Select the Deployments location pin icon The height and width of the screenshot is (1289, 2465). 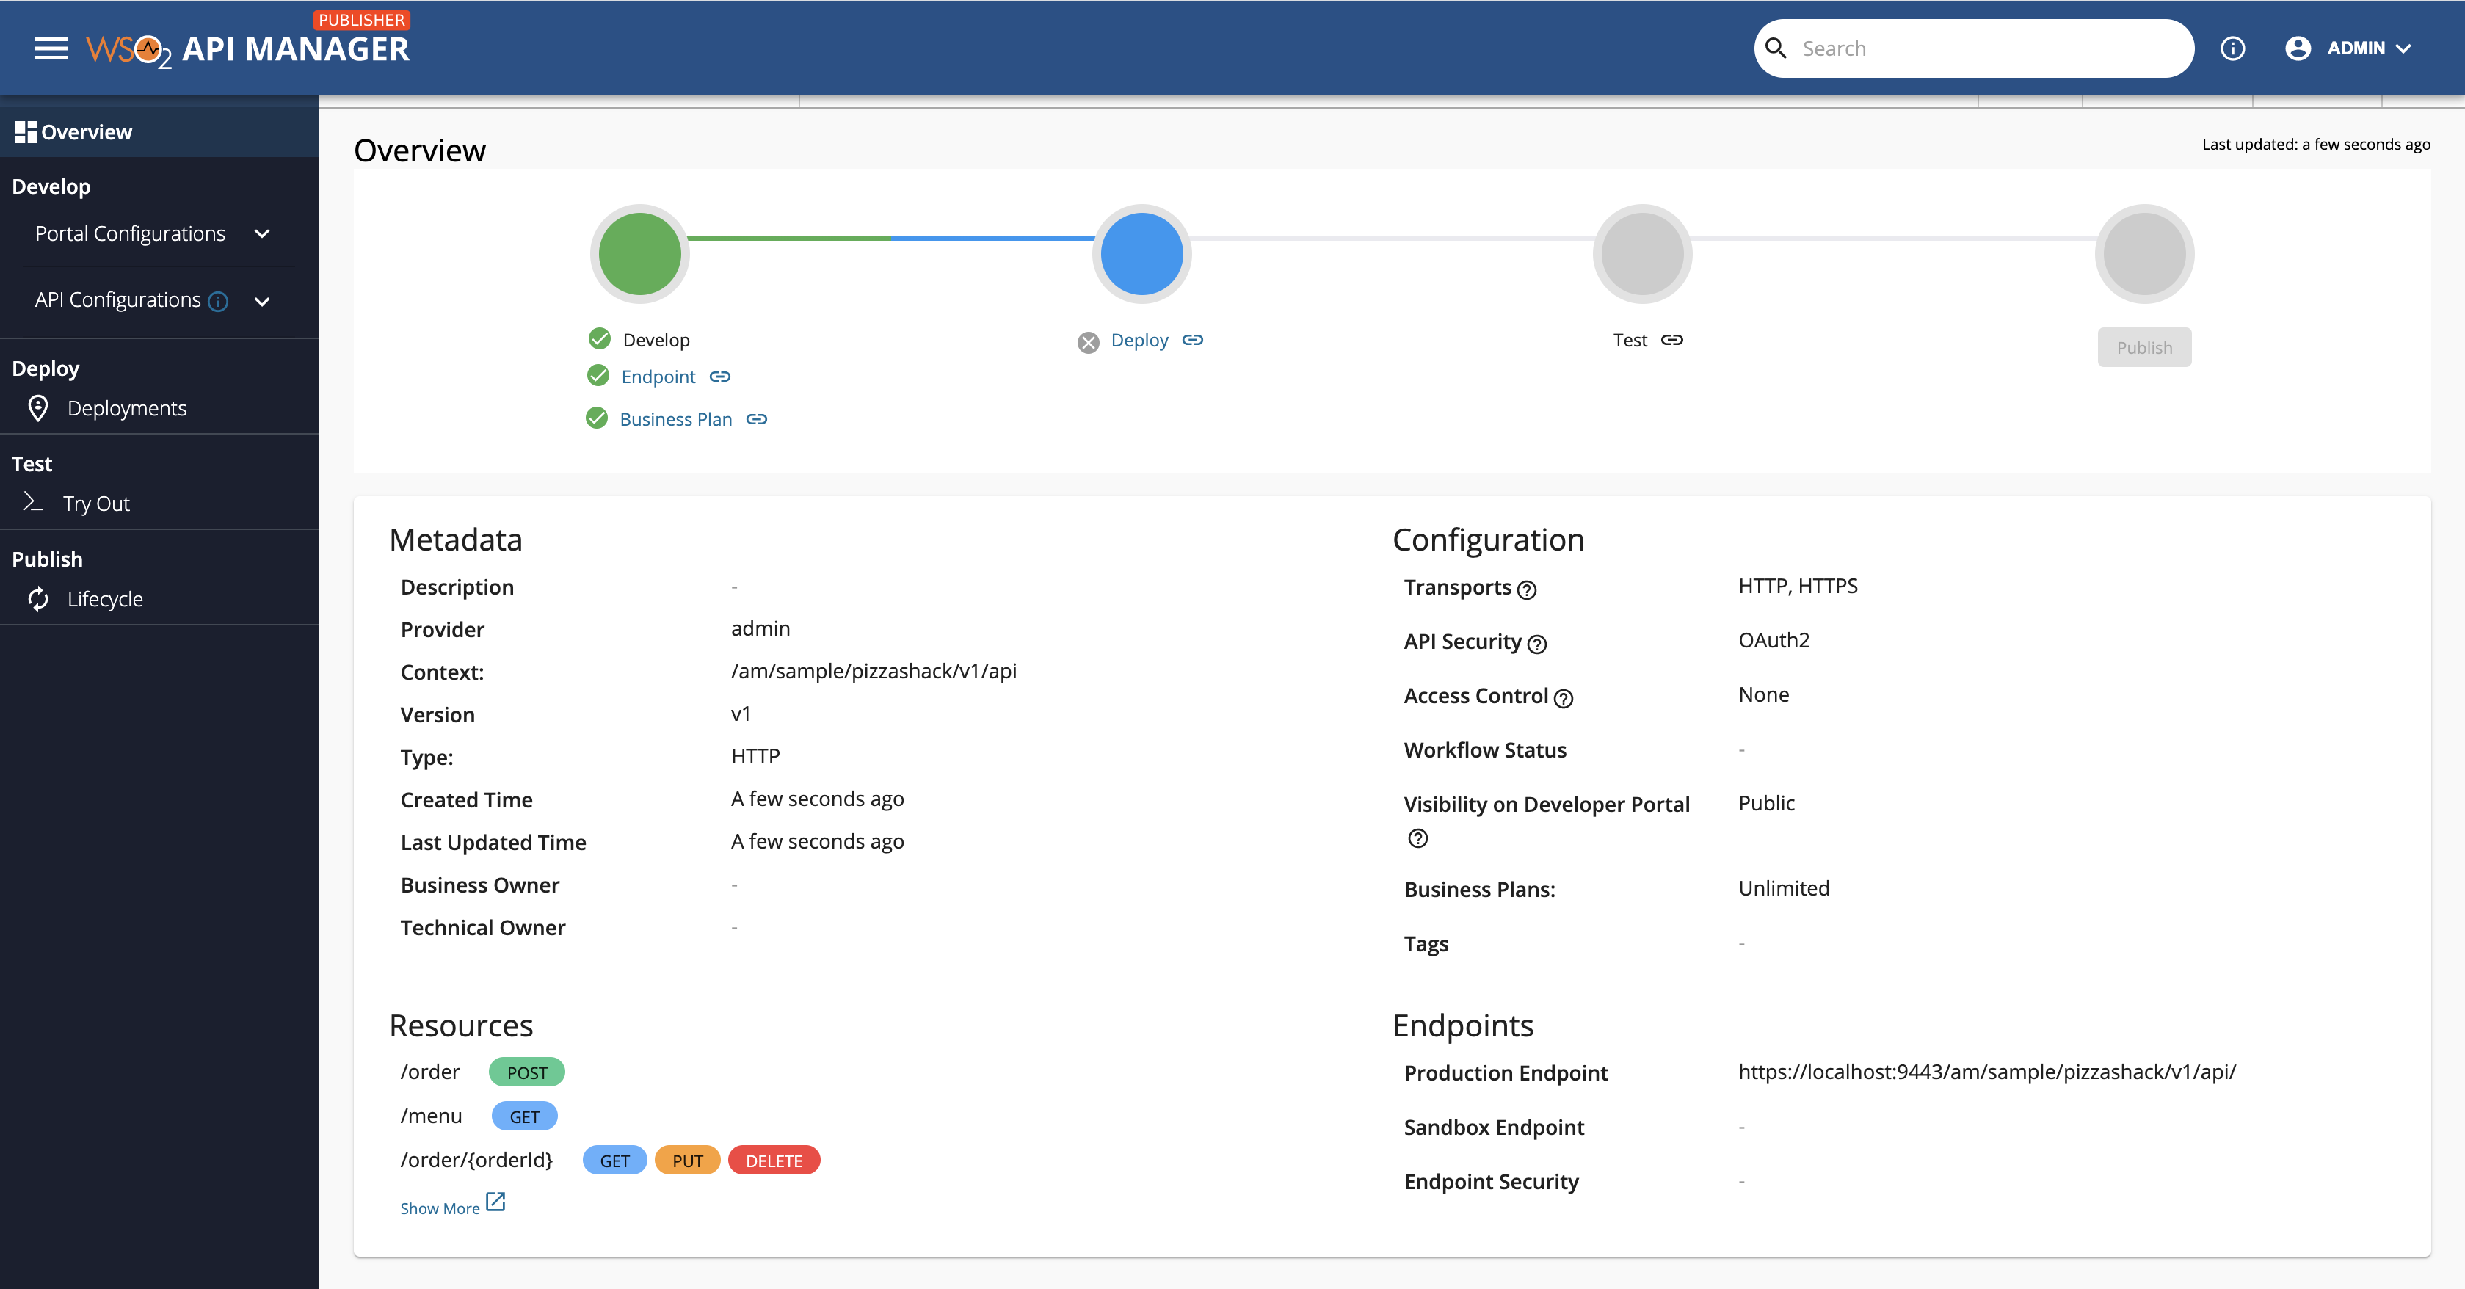[37, 407]
